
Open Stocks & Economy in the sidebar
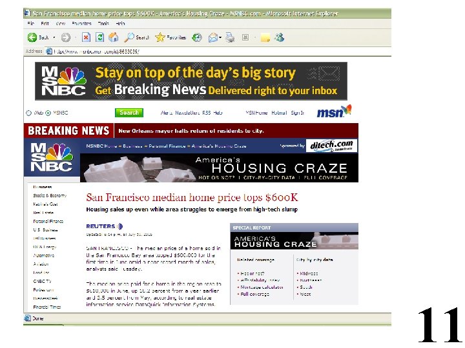point(50,196)
